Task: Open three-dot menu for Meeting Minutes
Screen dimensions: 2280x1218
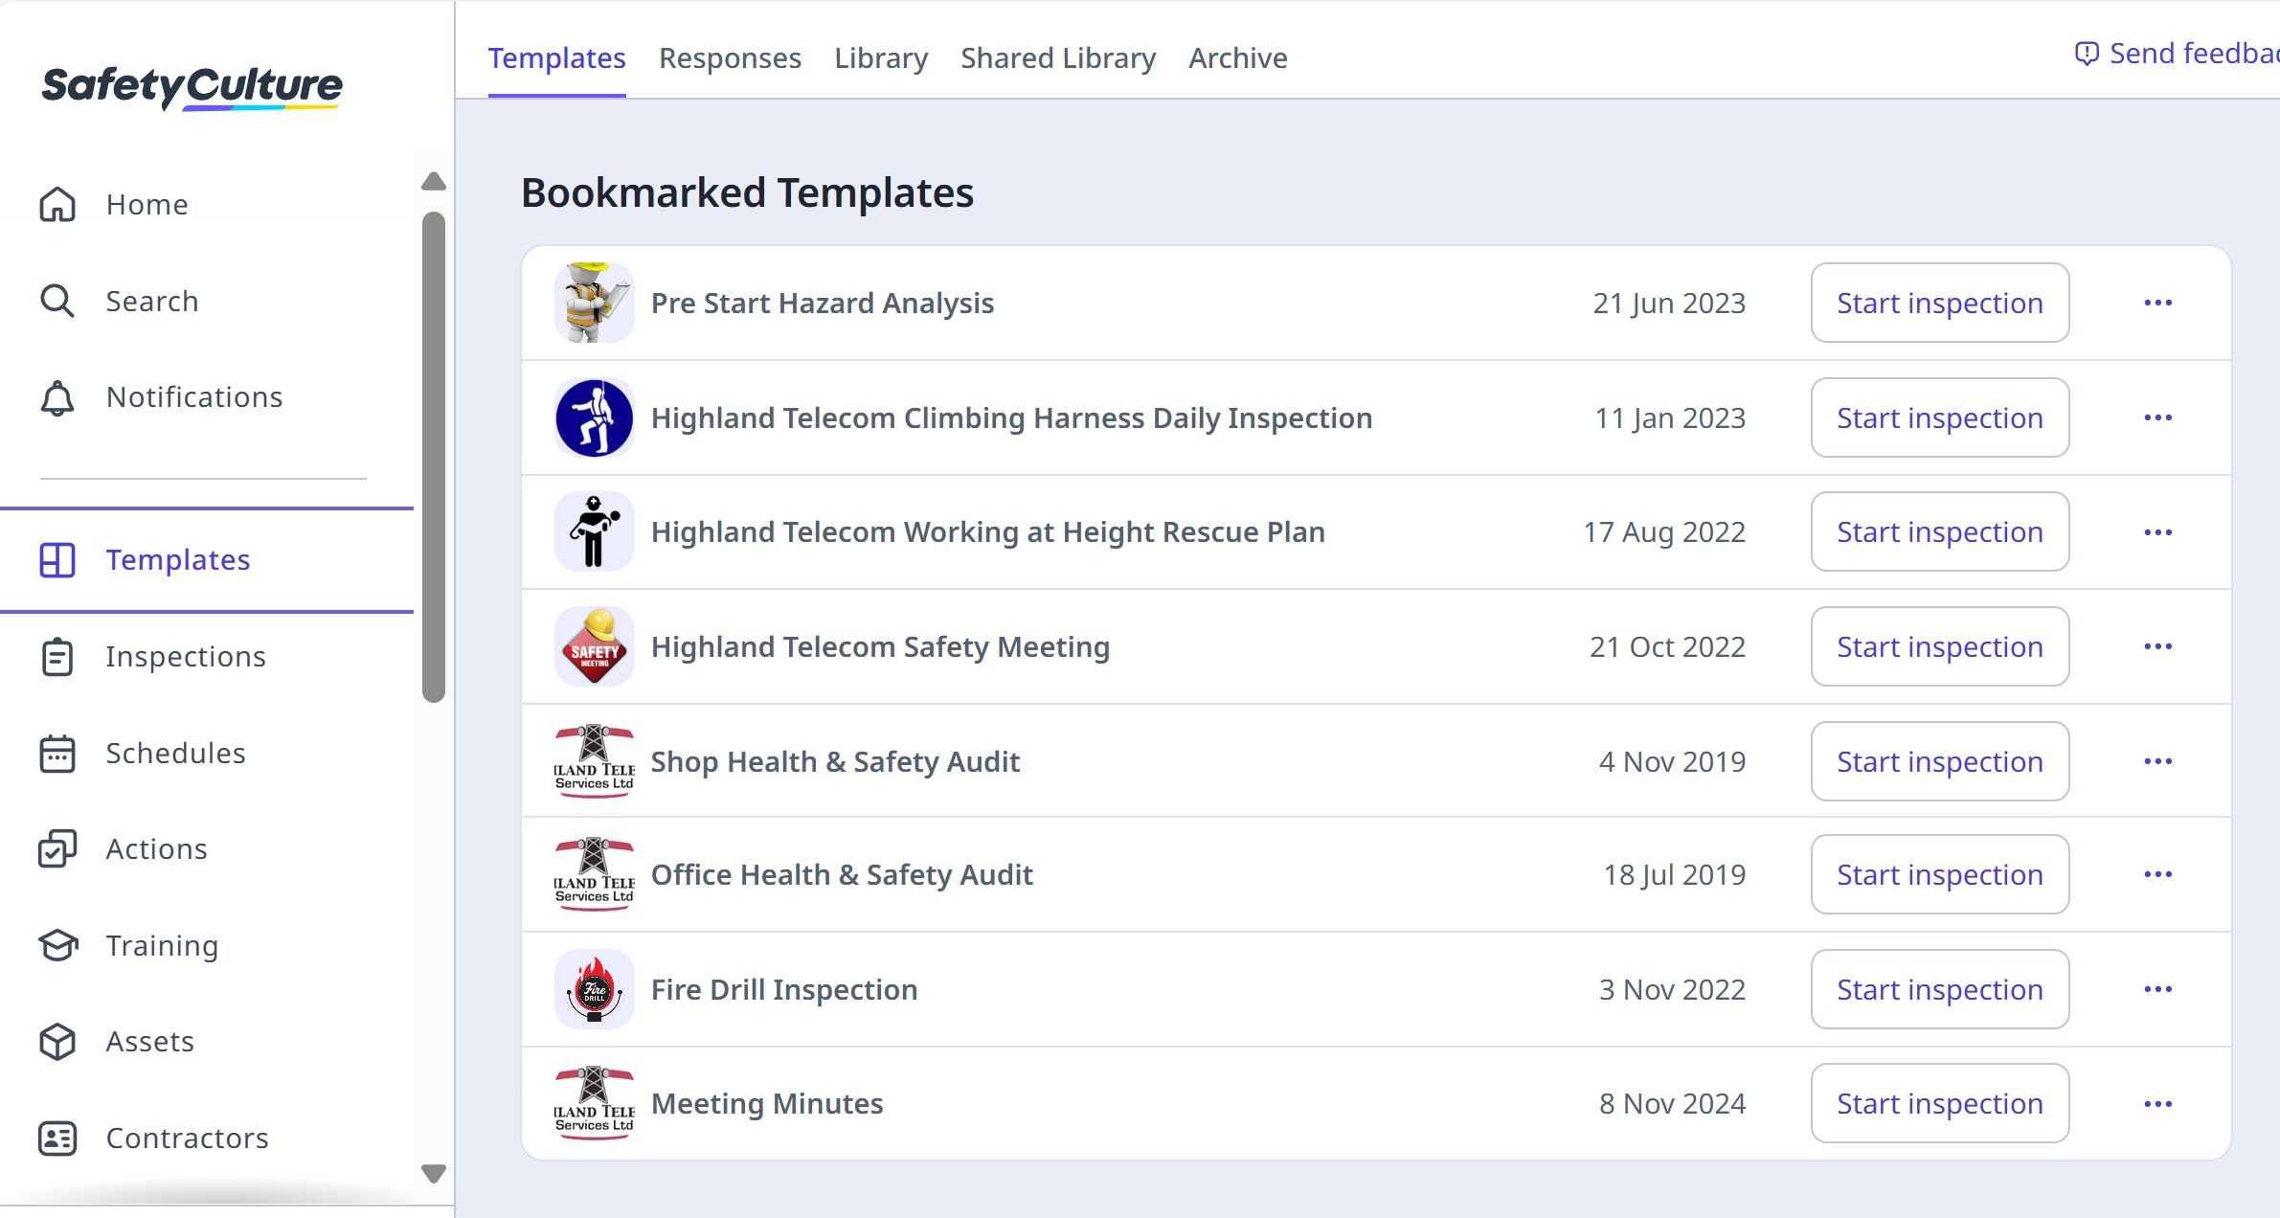Action: tap(2157, 1104)
